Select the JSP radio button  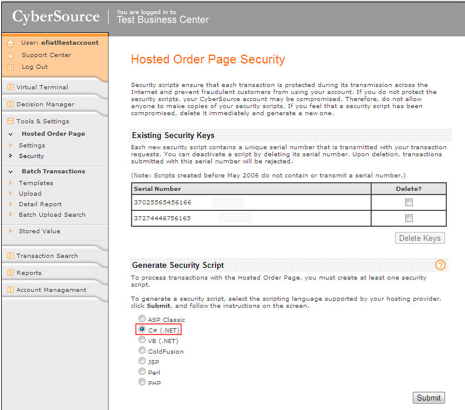pyautogui.click(x=142, y=361)
